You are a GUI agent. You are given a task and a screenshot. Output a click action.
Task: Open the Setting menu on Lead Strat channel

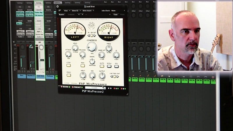click(x=39, y=3)
